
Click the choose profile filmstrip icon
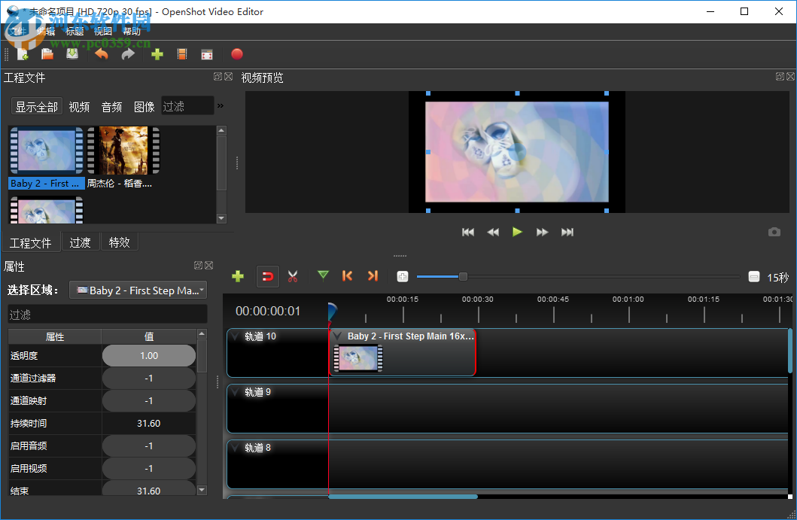click(x=181, y=53)
